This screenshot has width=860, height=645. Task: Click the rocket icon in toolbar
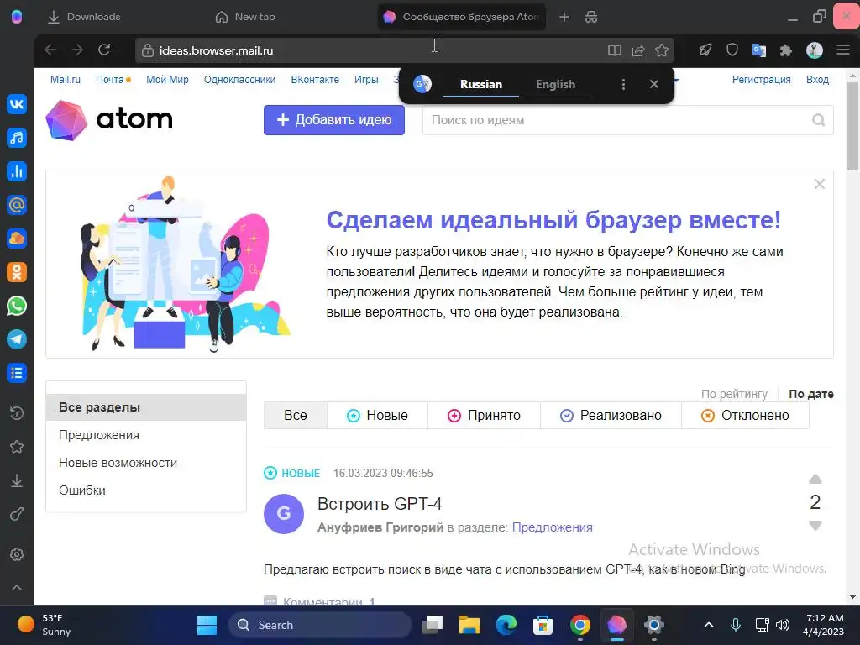tap(705, 50)
